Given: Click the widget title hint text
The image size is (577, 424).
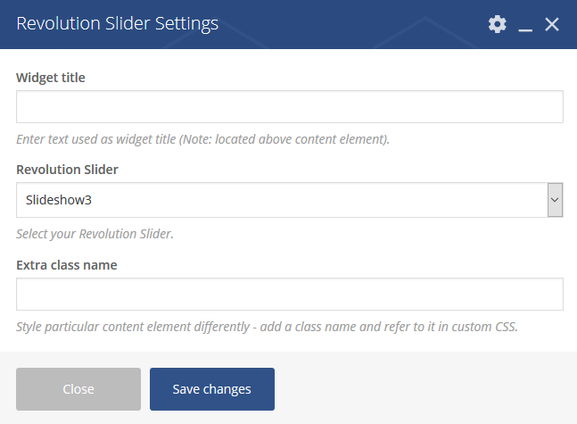Looking at the screenshot, I should click(x=202, y=139).
